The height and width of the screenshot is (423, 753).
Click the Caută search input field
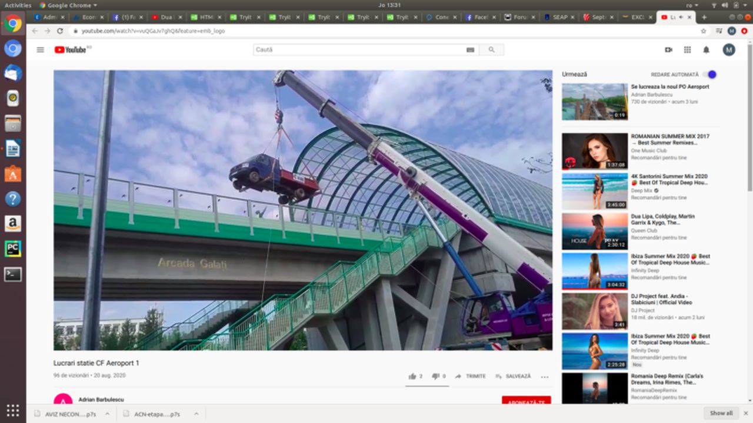click(359, 50)
